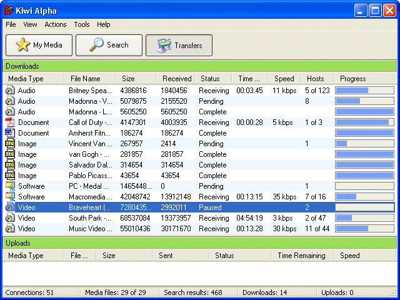The height and width of the screenshot is (300, 400).
Task: Click progress bar of Call of Duty download
Action: tap(364, 122)
